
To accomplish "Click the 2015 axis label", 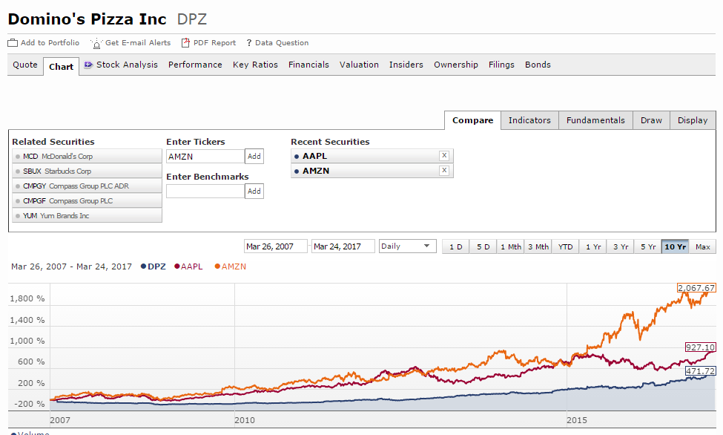I will [577, 420].
